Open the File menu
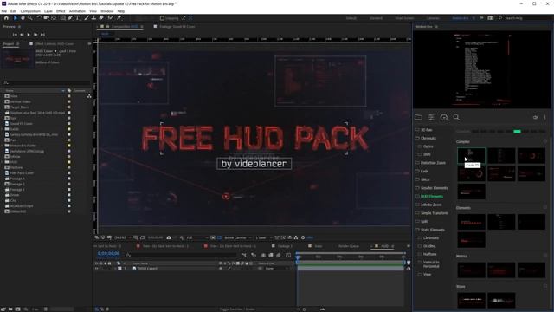Viewport: 554px width, 312px height. point(3,11)
